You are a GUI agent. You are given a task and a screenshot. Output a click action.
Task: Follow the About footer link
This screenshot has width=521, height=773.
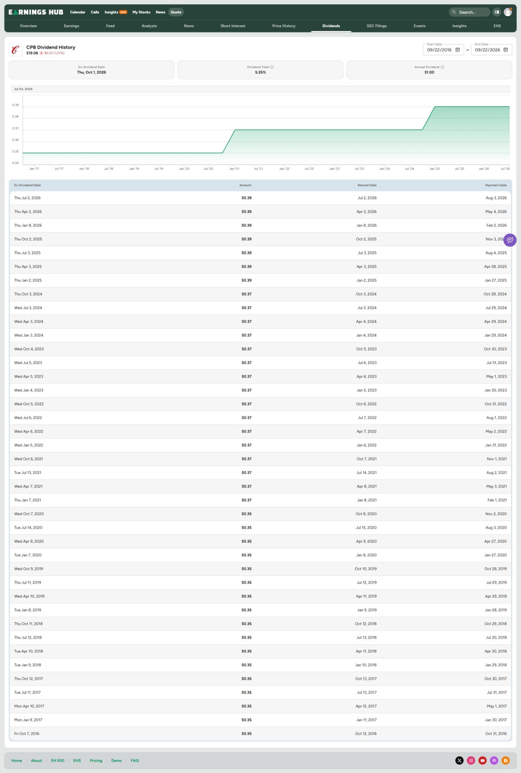[36, 760]
